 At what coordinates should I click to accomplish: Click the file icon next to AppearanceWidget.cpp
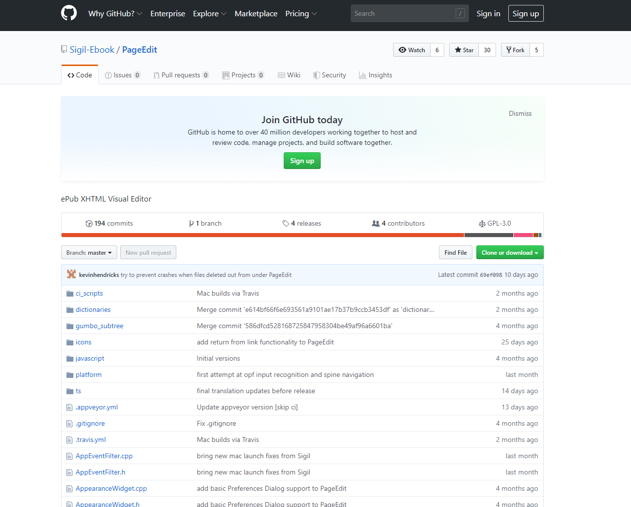(x=69, y=489)
